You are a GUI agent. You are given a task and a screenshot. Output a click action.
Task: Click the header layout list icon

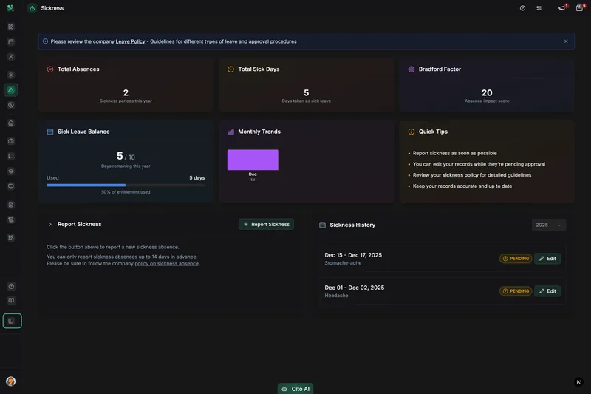539,8
